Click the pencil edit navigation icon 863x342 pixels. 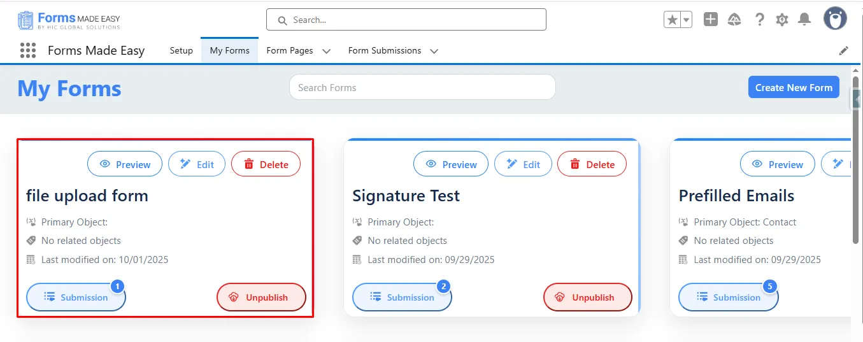(x=844, y=50)
